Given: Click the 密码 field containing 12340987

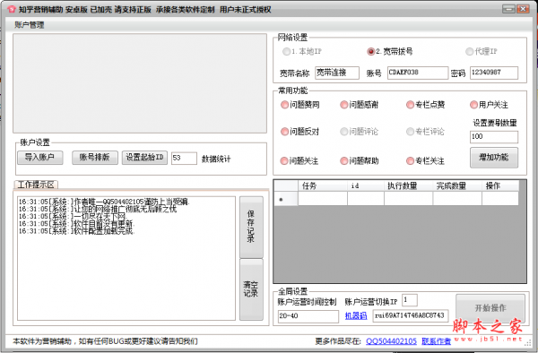Looking at the screenshot, I should (494, 73).
